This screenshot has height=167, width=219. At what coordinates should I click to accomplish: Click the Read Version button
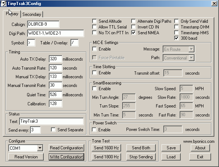coord(26,157)
